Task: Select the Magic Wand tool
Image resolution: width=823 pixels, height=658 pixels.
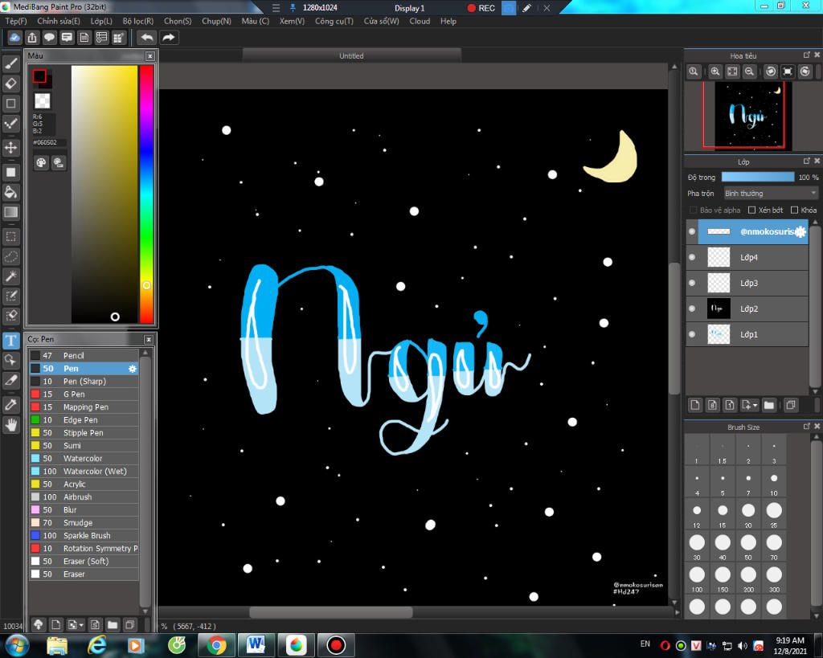Action: coord(11,276)
